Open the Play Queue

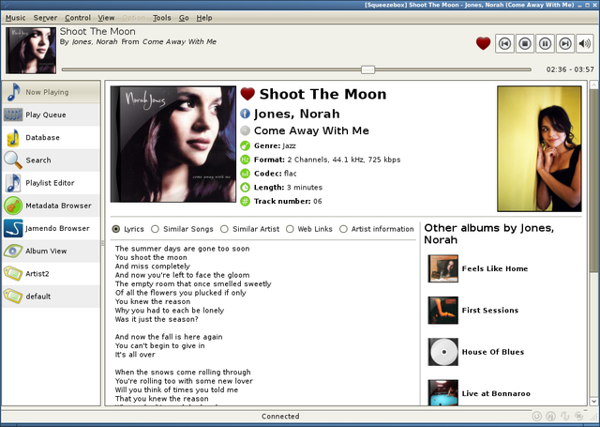coord(51,114)
